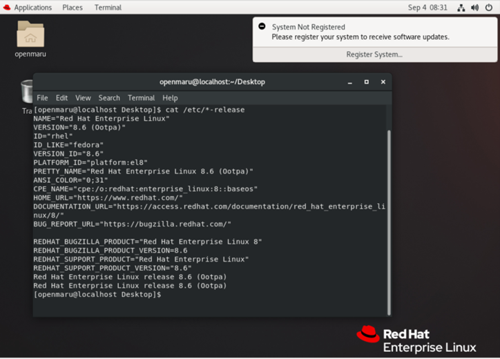The height and width of the screenshot is (359, 500).
Task: Open the Terminal app menu in top bar
Action: pos(108,8)
